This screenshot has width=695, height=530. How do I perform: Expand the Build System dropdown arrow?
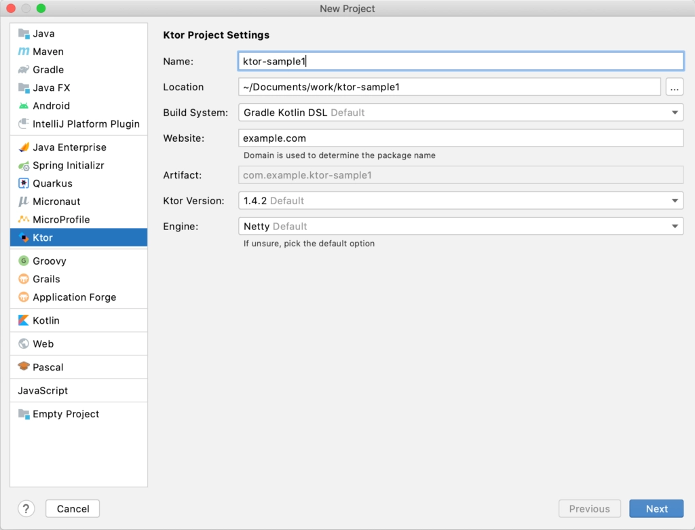click(x=675, y=113)
